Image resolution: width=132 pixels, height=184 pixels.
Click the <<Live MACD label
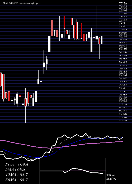111,177
